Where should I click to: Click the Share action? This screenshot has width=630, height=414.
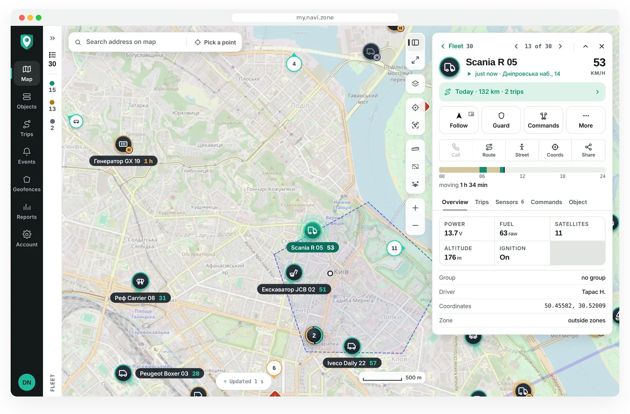click(588, 150)
